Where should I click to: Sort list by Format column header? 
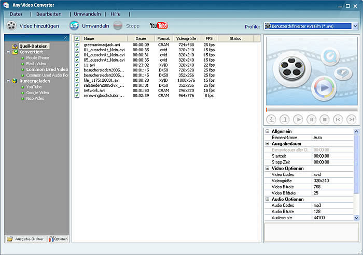163,39
